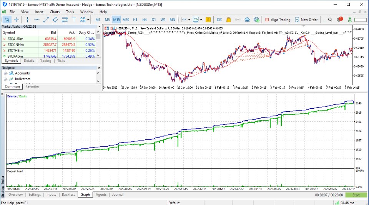Select the cursor arrow tool
Viewport: 369px width, 205px height.
pyautogui.click(x=7, y=20)
